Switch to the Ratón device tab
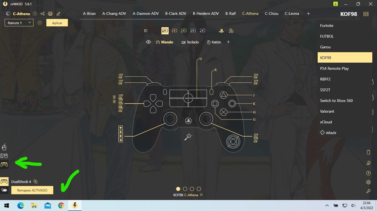This screenshot has width=377, height=211. 214,42
